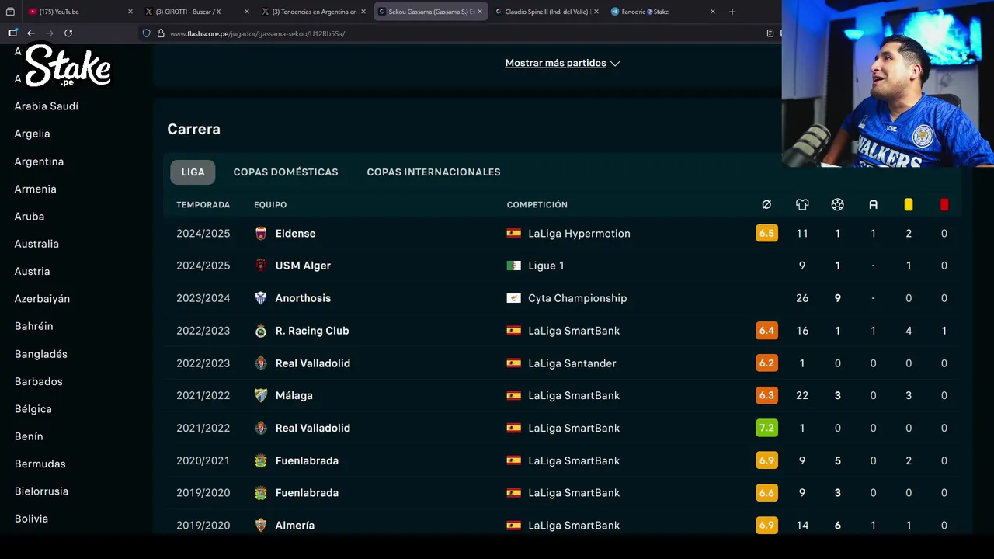Click the green 7.2 rating badge
This screenshot has width=994, height=559.
pyautogui.click(x=766, y=428)
